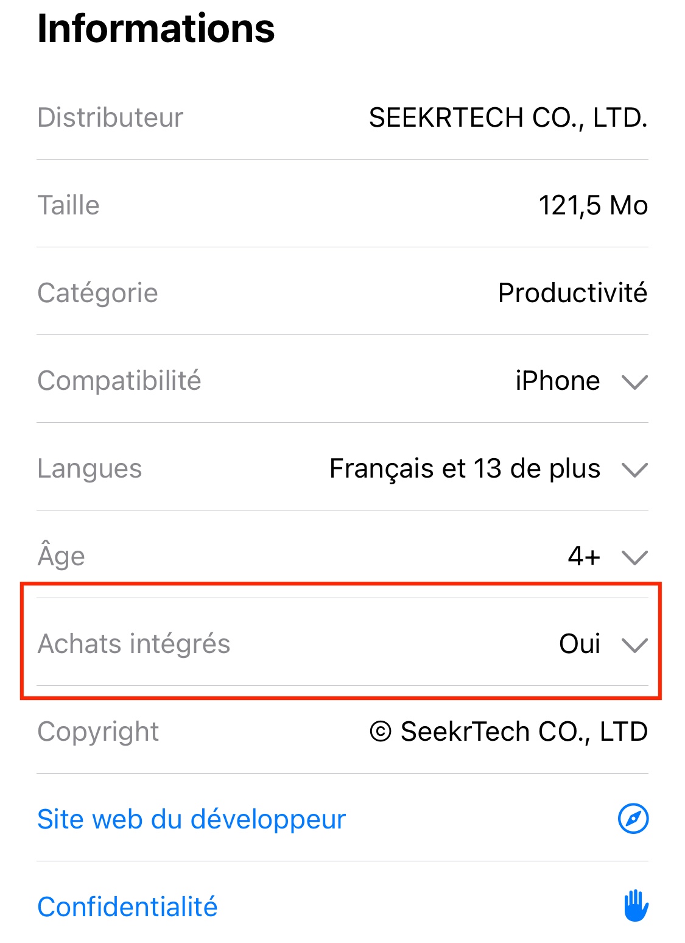Expand the Âge rating chevron

[634, 557]
